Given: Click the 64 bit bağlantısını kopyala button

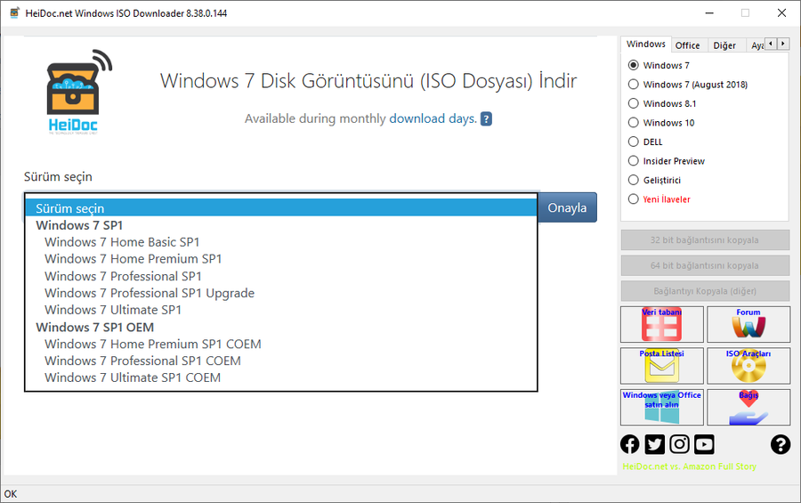Looking at the screenshot, I should pos(705,265).
